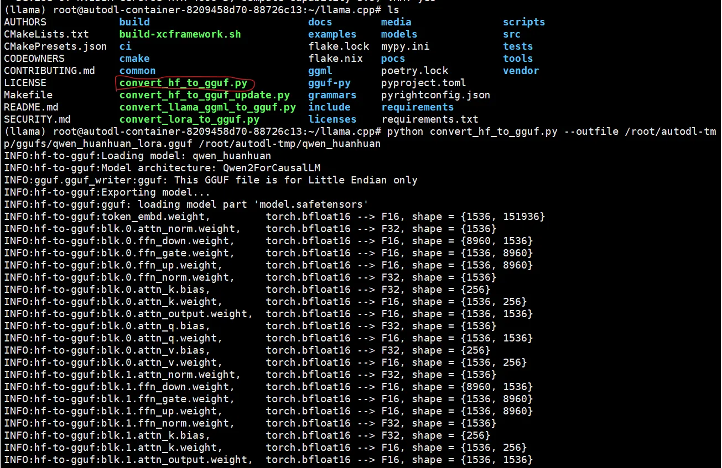
Task: Click the grammars directory name
Action: pos(333,95)
